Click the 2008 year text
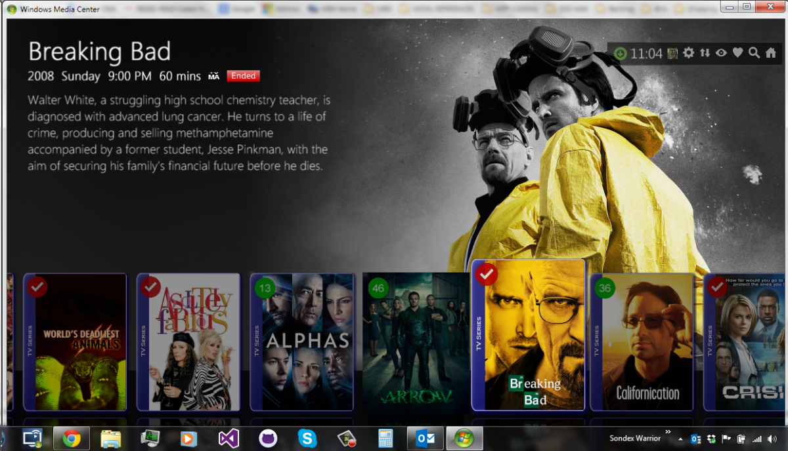 (x=41, y=76)
